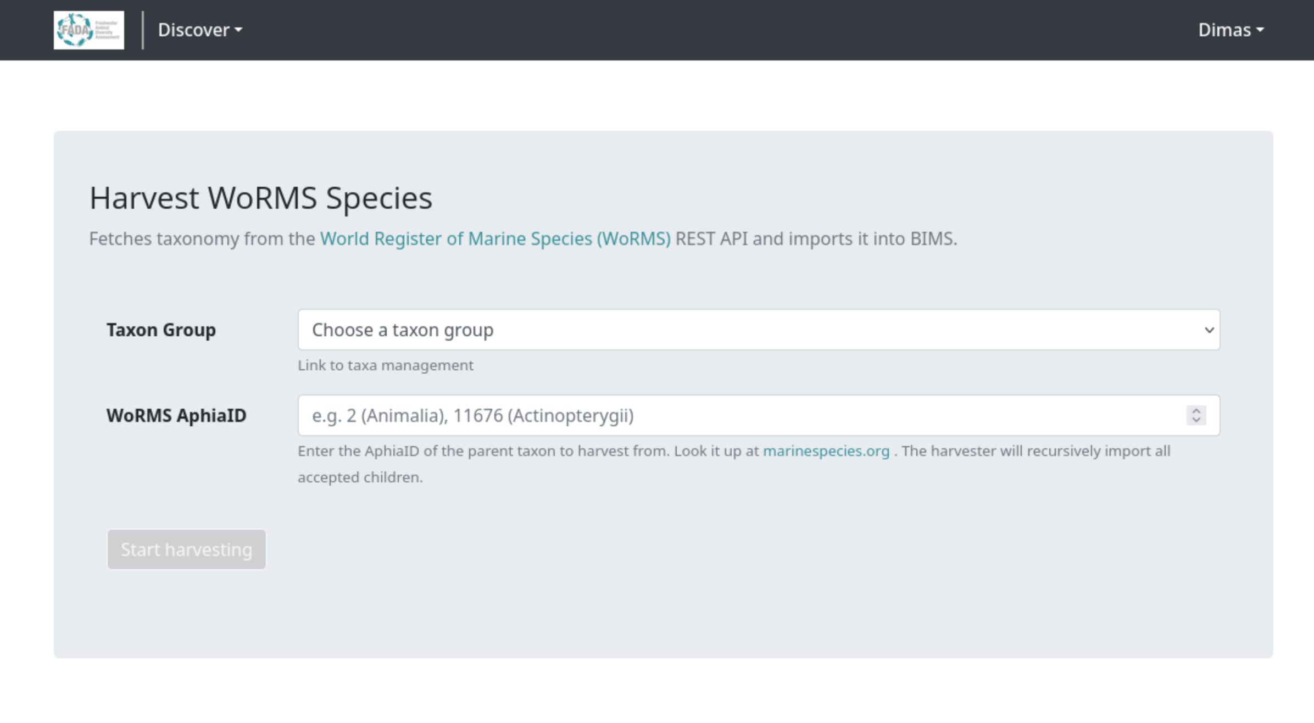Open the Discover dropdown menu
Screen dimensions: 1314x723
click(x=200, y=30)
